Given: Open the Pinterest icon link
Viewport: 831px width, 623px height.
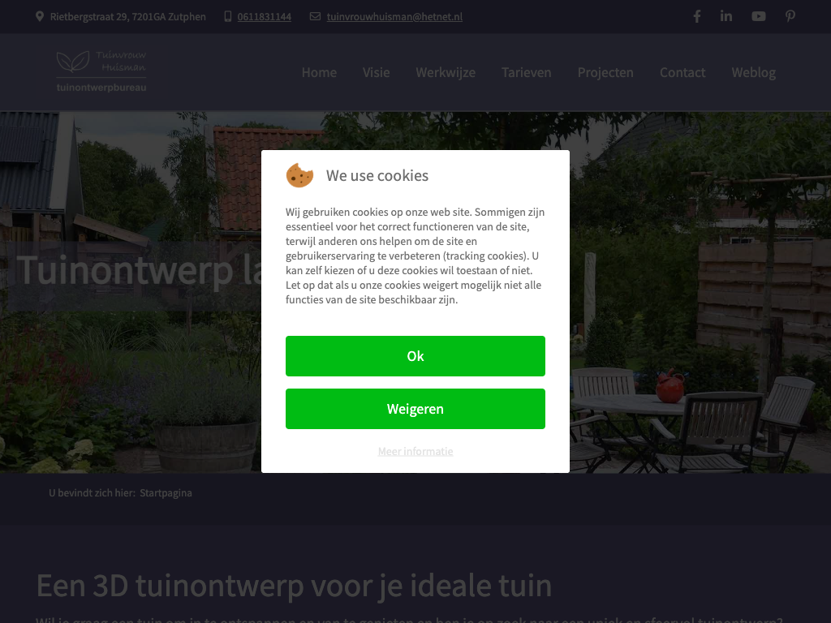Looking at the screenshot, I should (790, 16).
